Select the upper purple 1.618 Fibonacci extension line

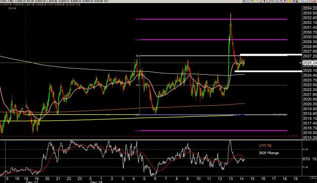click(214, 19)
